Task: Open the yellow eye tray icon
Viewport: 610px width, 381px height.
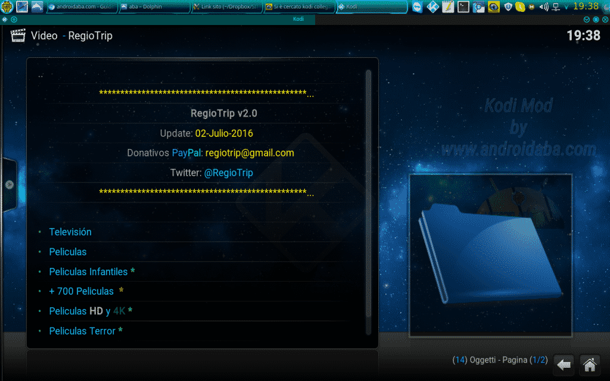Action: [x=494, y=7]
